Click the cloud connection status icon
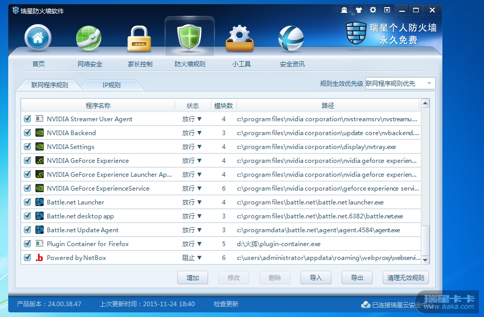The image size is (484, 317). click(366, 305)
